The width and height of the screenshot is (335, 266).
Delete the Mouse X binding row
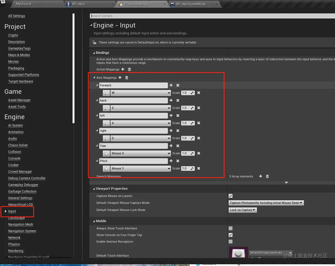click(x=199, y=153)
